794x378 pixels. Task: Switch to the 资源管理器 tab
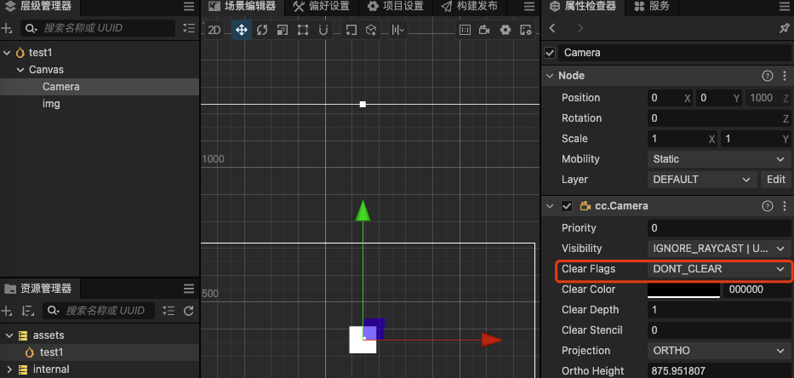pyautogui.click(x=39, y=289)
